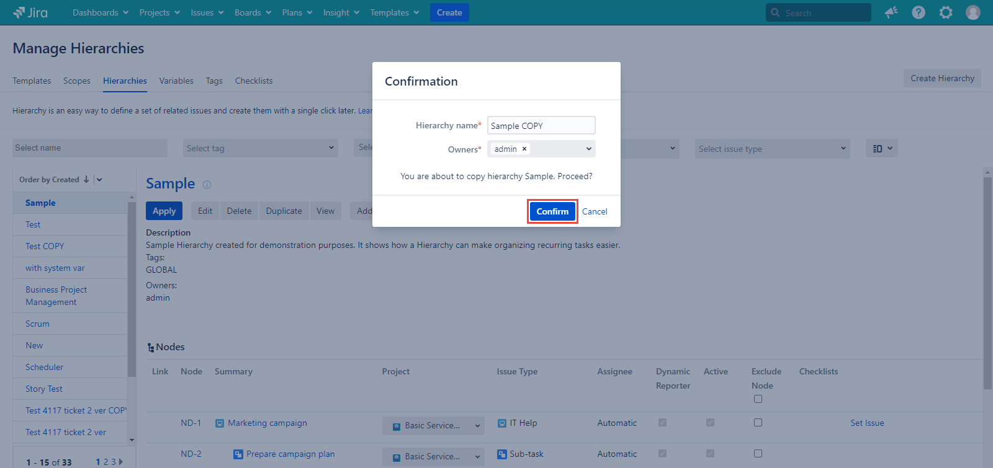Toggle Exclude Node checkbox for ND-2
Viewport: 993px width, 468px height.
click(x=758, y=454)
